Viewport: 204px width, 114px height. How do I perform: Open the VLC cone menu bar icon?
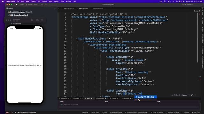pyautogui.click(x=161, y=1)
